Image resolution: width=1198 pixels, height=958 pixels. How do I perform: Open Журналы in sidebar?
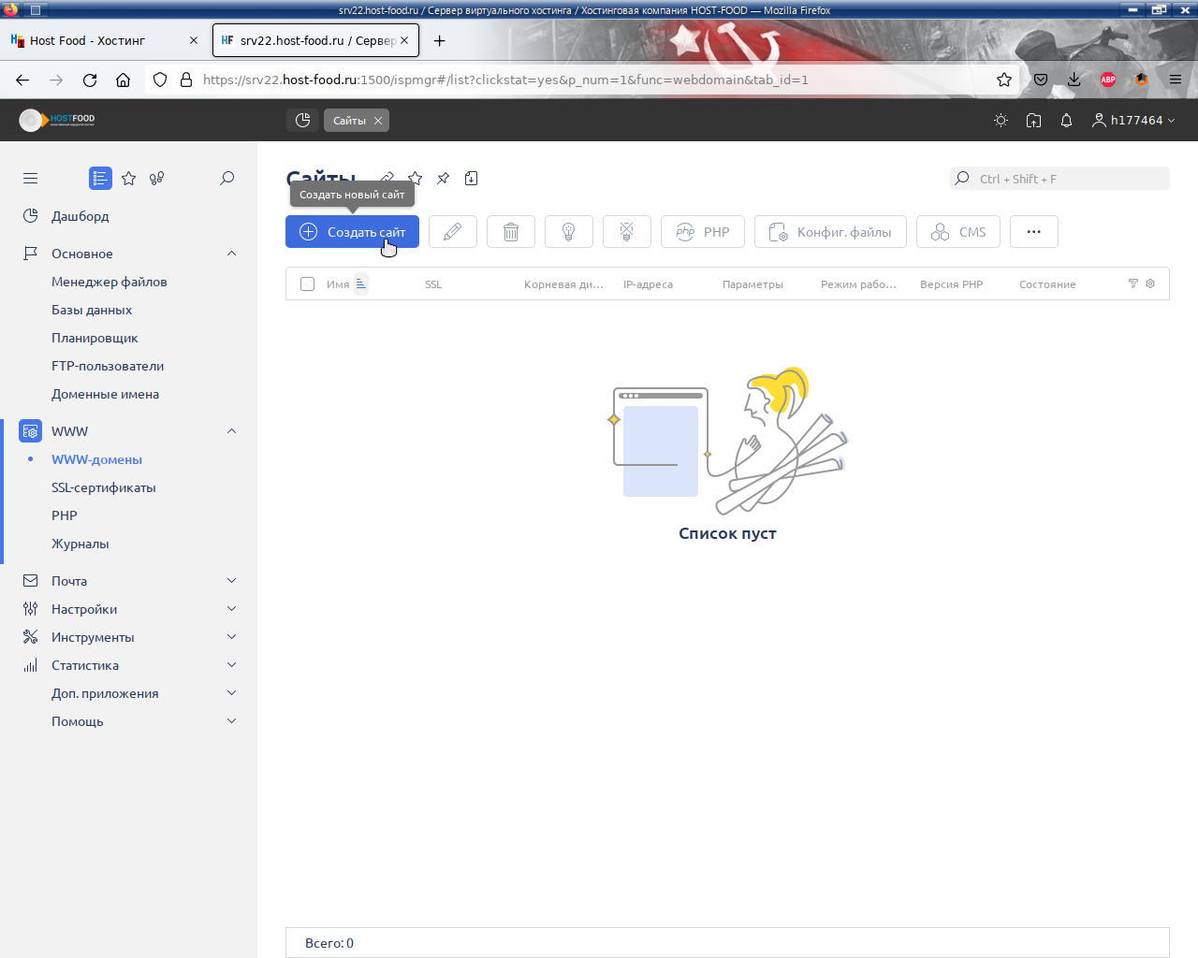coord(80,544)
